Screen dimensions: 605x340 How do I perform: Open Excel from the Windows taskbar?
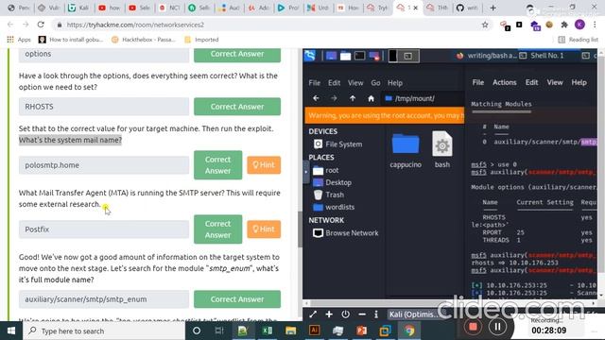[x=267, y=331]
